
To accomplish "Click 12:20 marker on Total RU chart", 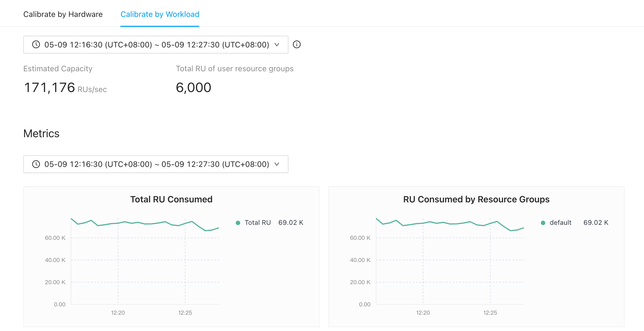I will (118, 313).
